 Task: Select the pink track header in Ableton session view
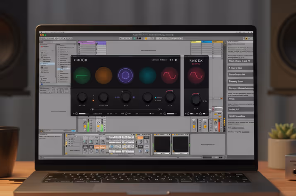pyautogui.click(x=87, y=42)
